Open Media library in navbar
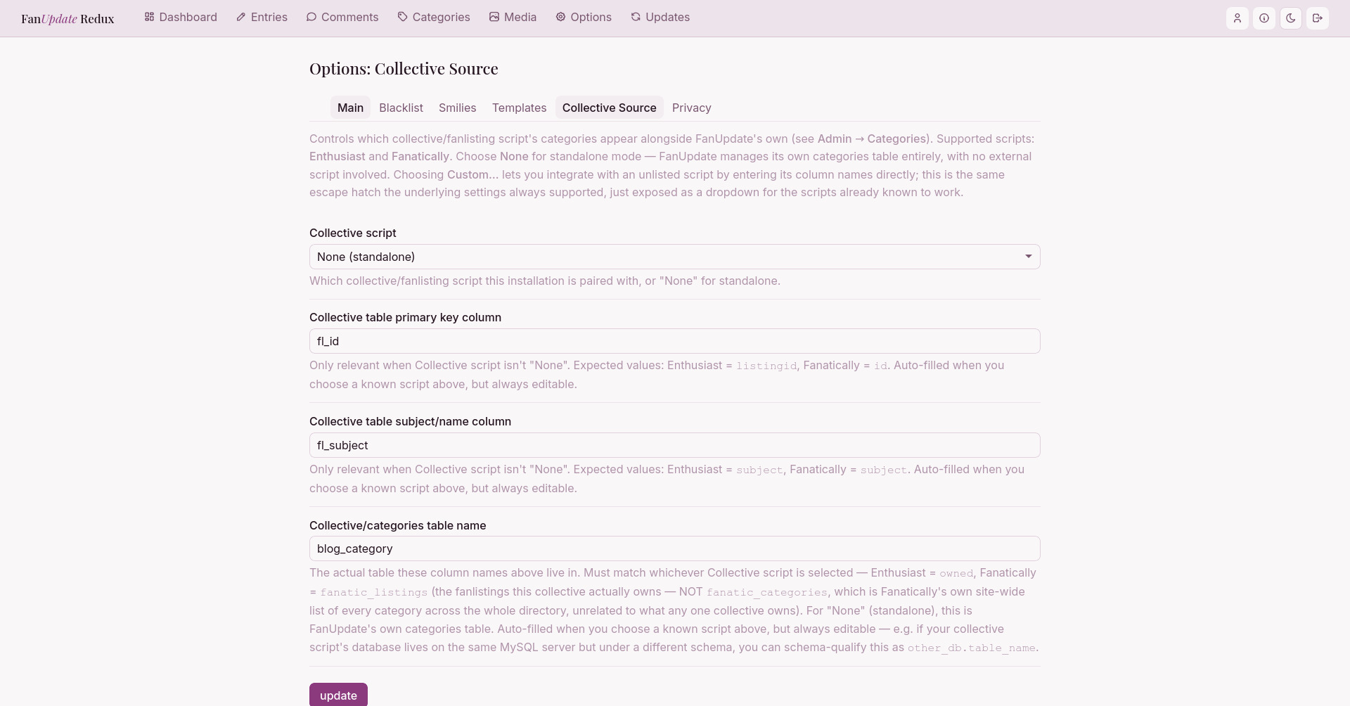The width and height of the screenshot is (1350, 706). pos(513,17)
